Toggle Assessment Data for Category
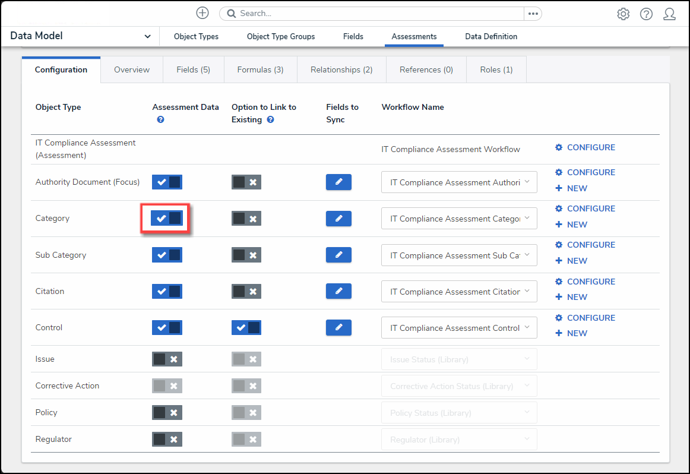Image resolution: width=690 pixels, height=474 pixels. pyautogui.click(x=167, y=219)
